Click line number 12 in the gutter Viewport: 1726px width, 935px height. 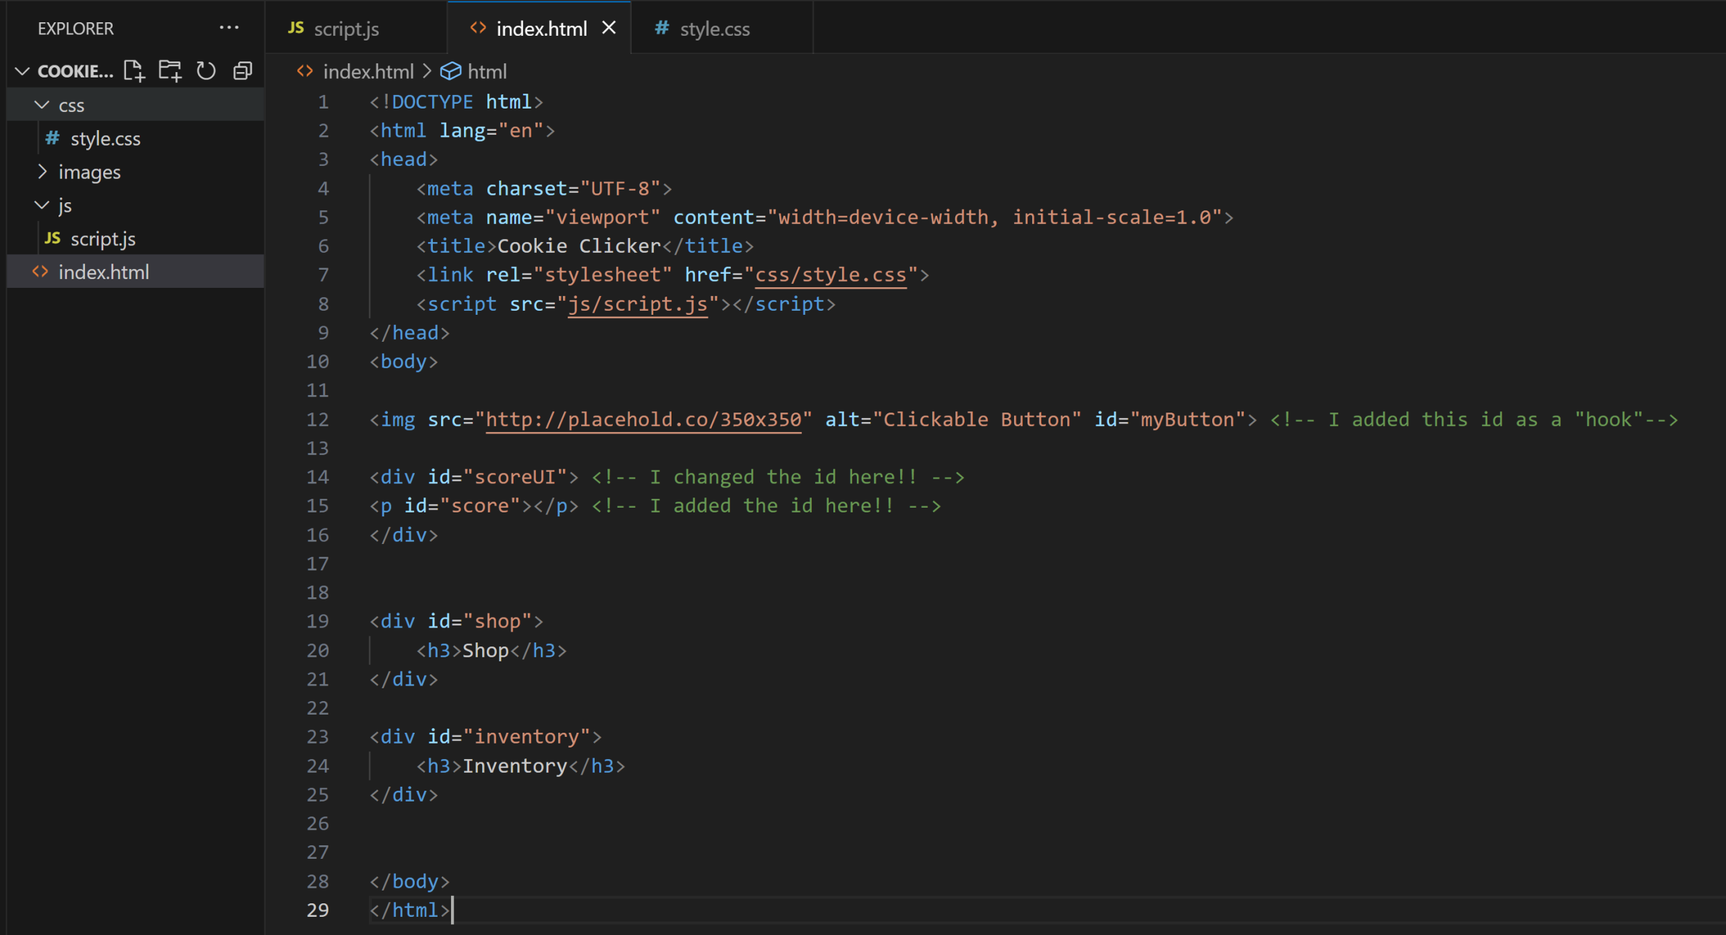[318, 419]
